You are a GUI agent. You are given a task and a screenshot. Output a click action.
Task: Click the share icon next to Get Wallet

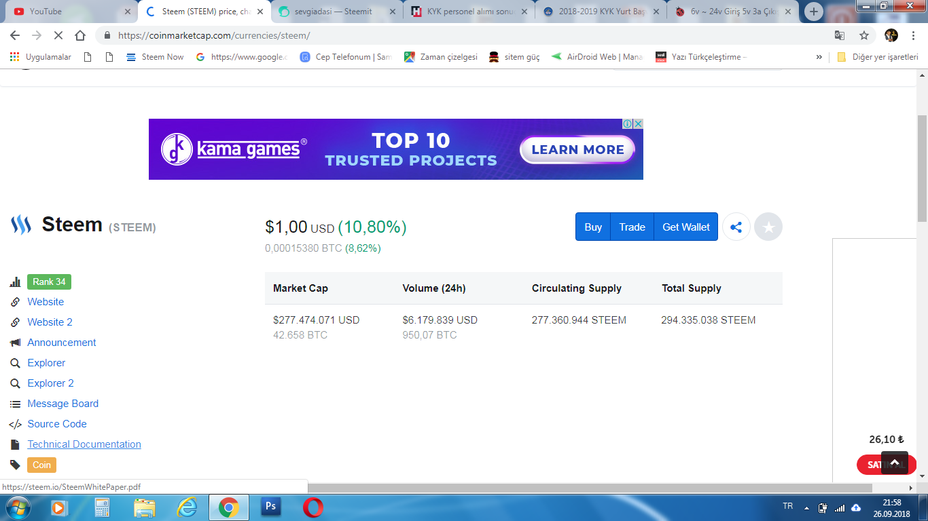[x=736, y=227]
